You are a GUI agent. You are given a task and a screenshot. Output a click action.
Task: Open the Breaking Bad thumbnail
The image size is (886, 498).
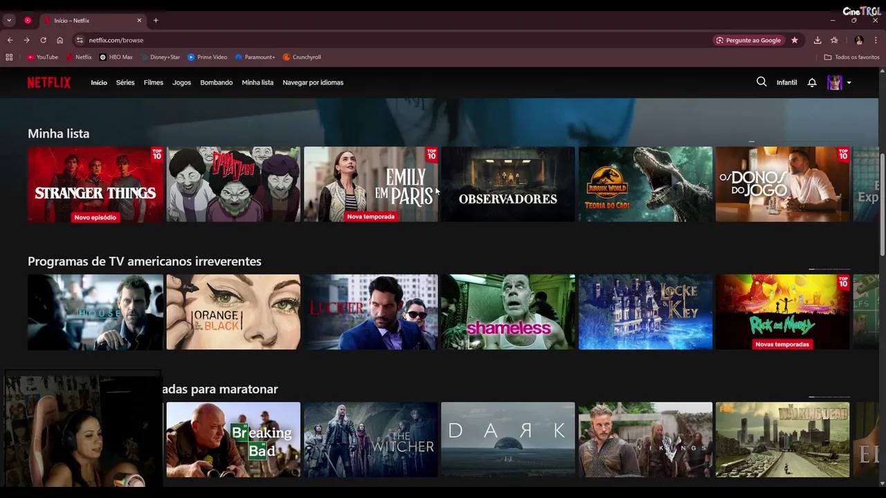[233, 440]
